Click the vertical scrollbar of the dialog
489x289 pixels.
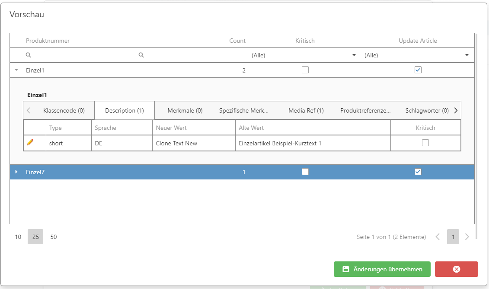pos(476,136)
